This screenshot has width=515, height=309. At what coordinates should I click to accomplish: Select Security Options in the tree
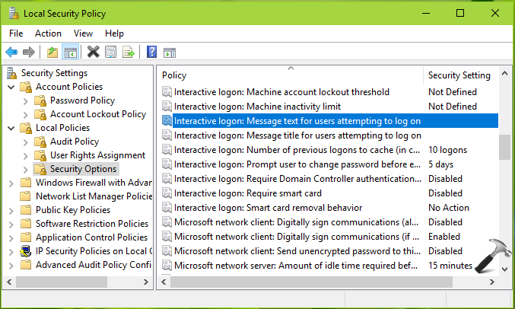coord(83,169)
